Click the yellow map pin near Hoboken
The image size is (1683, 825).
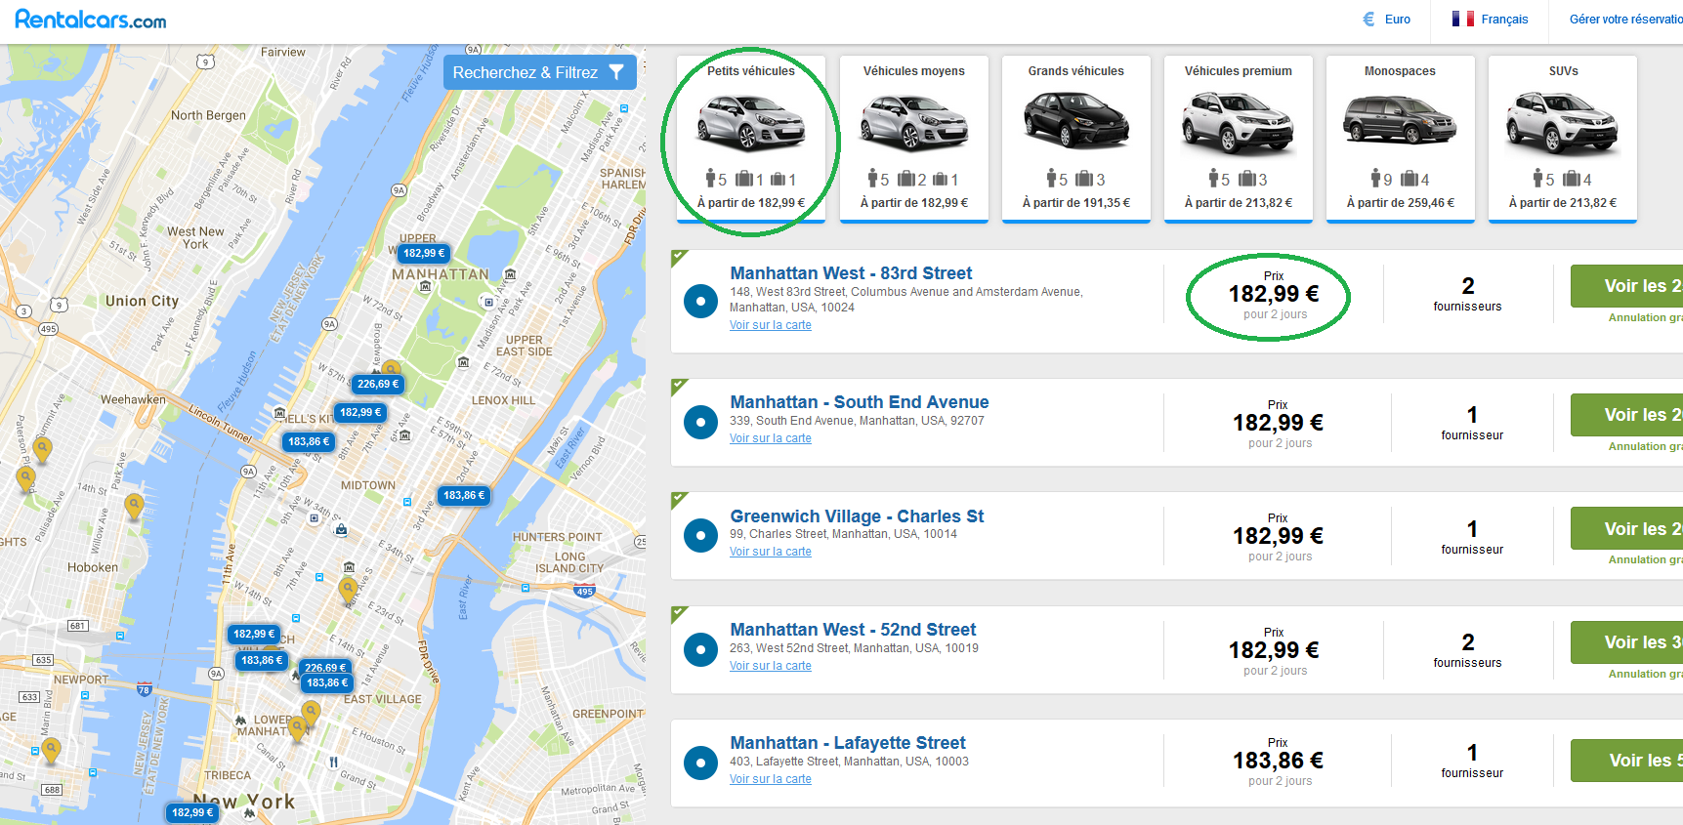(x=134, y=506)
